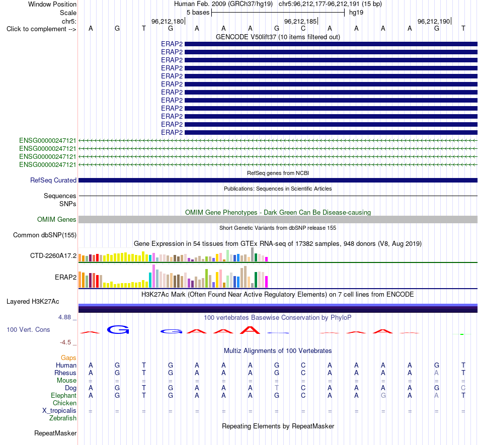Select the Window Position label
The width and height of the screenshot is (478, 445).
click(x=52, y=4)
